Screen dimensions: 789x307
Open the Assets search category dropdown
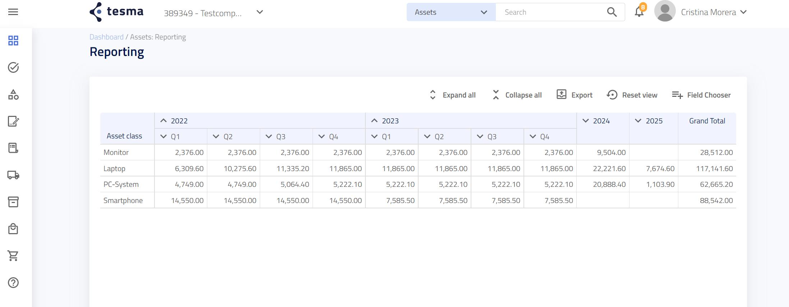(x=451, y=12)
